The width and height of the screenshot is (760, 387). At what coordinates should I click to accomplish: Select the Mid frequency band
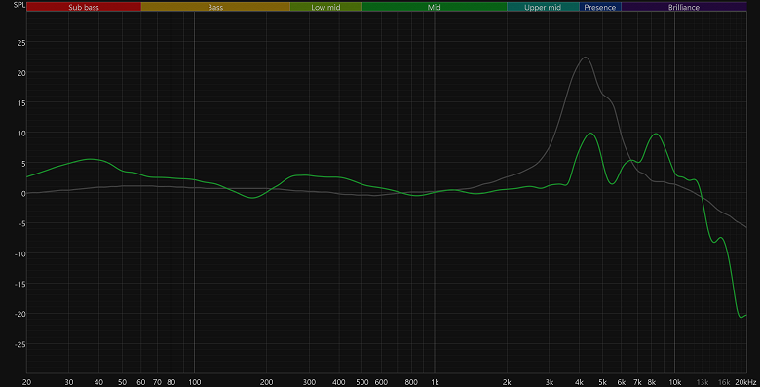click(x=435, y=7)
